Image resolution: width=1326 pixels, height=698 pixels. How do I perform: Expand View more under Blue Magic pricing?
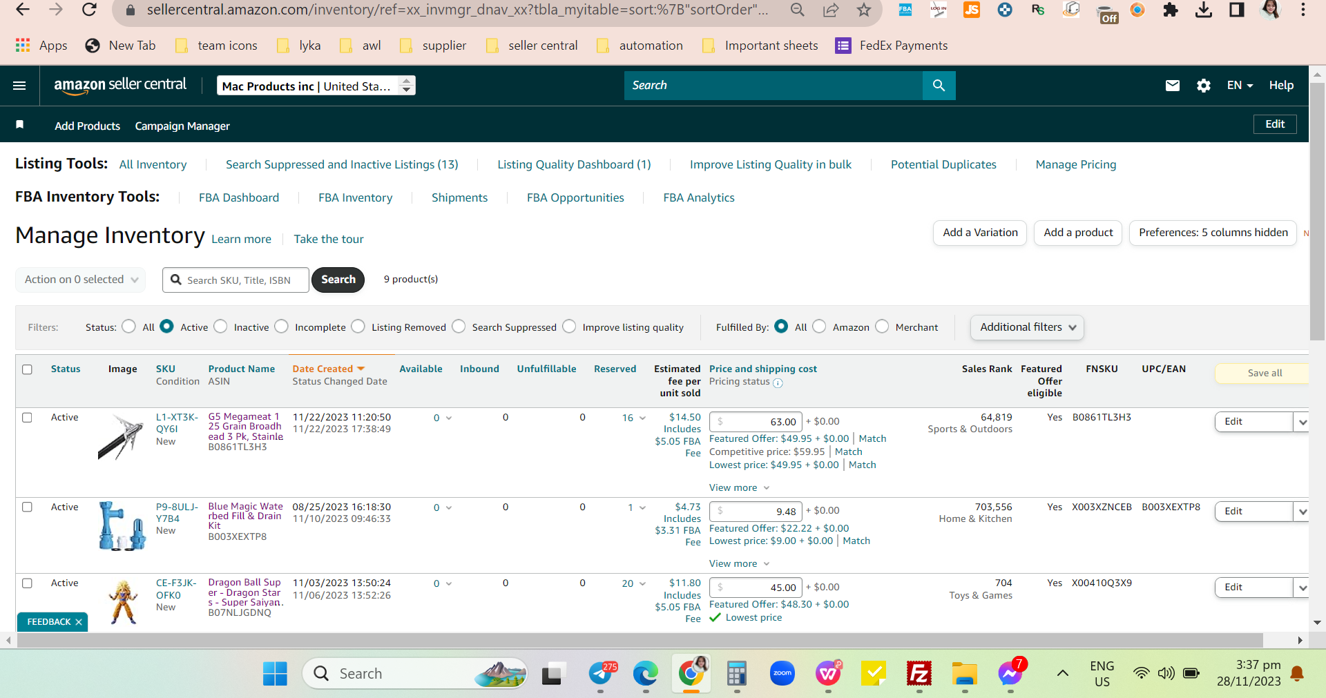739,564
